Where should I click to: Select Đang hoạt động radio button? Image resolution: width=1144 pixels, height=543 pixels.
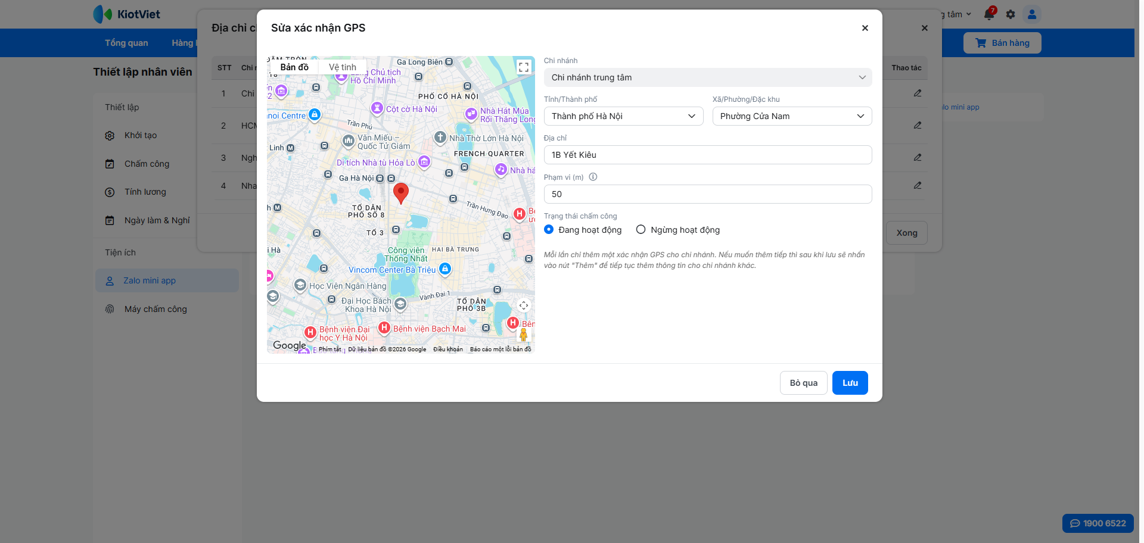pos(549,230)
